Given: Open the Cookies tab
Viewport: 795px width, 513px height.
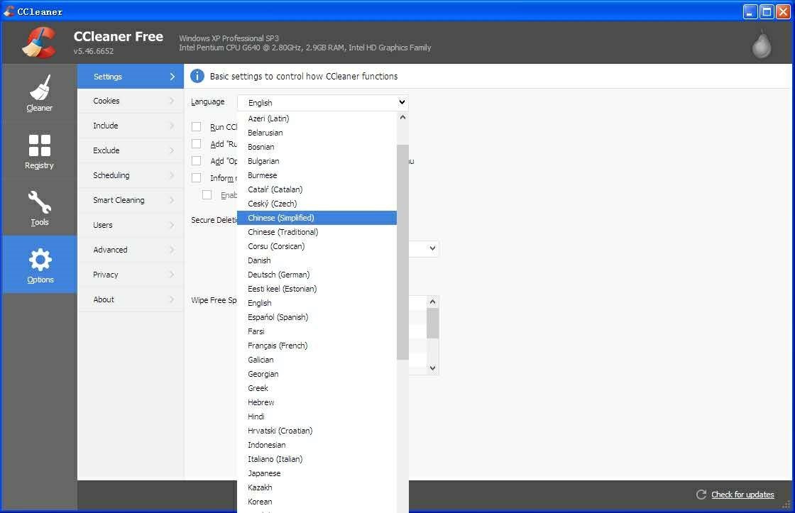Looking at the screenshot, I should pyautogui.click(x=131, y=101).
